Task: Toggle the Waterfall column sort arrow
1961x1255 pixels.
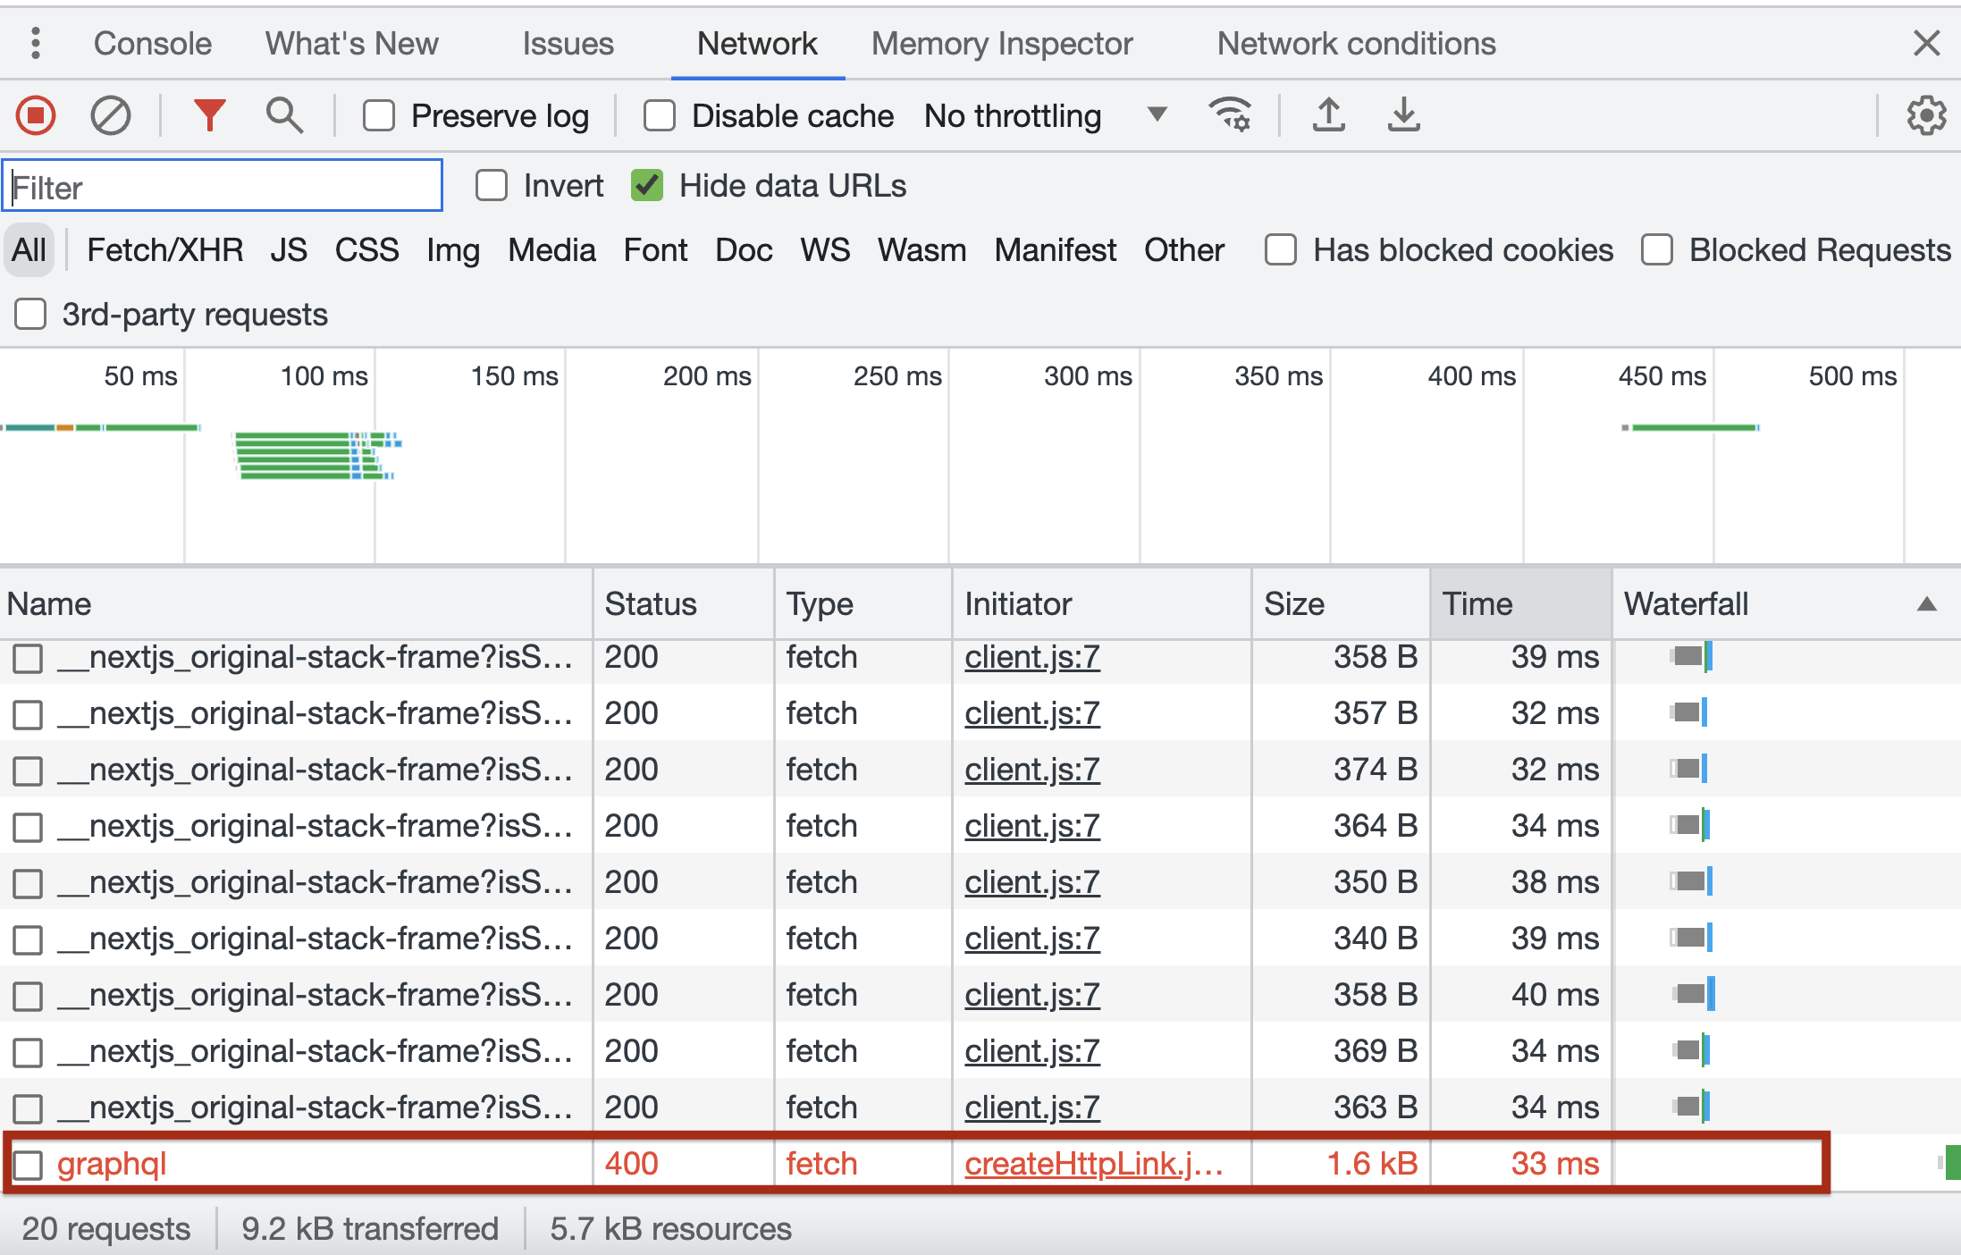Action: click(1926, 604)
